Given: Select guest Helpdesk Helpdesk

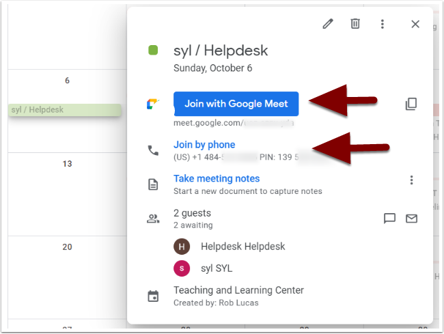Looking at the screenshot, I should tap(243, 247).
